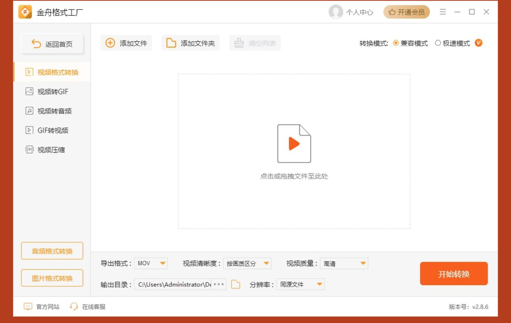Click the thumbs-up icon on 开通会员
The image size is (511, 323).
tap(392, 12)
